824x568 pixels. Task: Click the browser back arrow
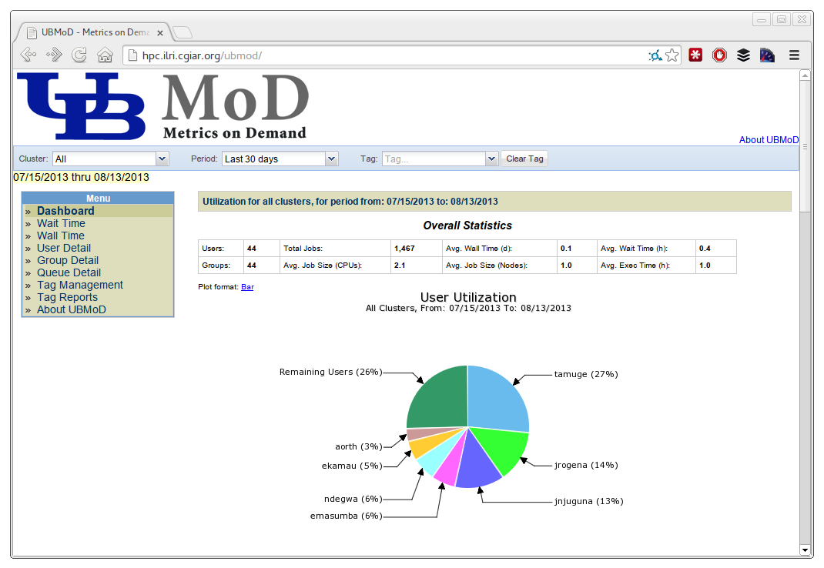tap(28, 55)
